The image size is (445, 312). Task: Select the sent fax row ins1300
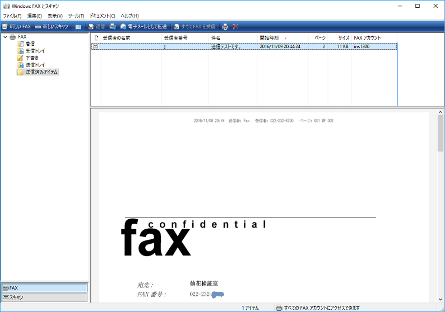[x=244, y=46]
